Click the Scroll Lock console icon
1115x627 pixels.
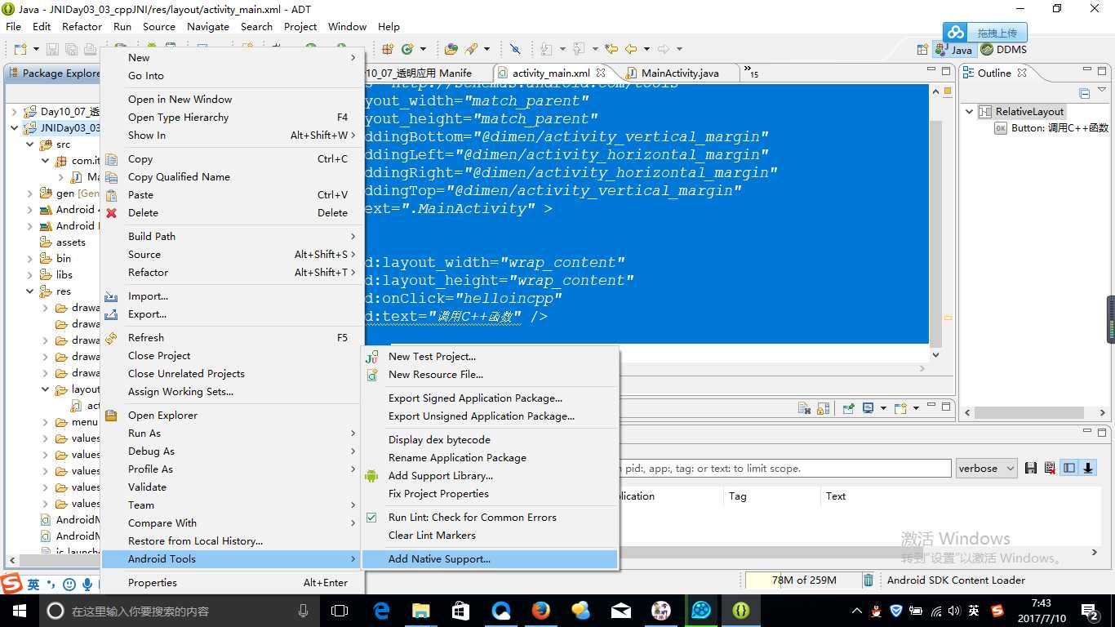click(x=823, y=408)
